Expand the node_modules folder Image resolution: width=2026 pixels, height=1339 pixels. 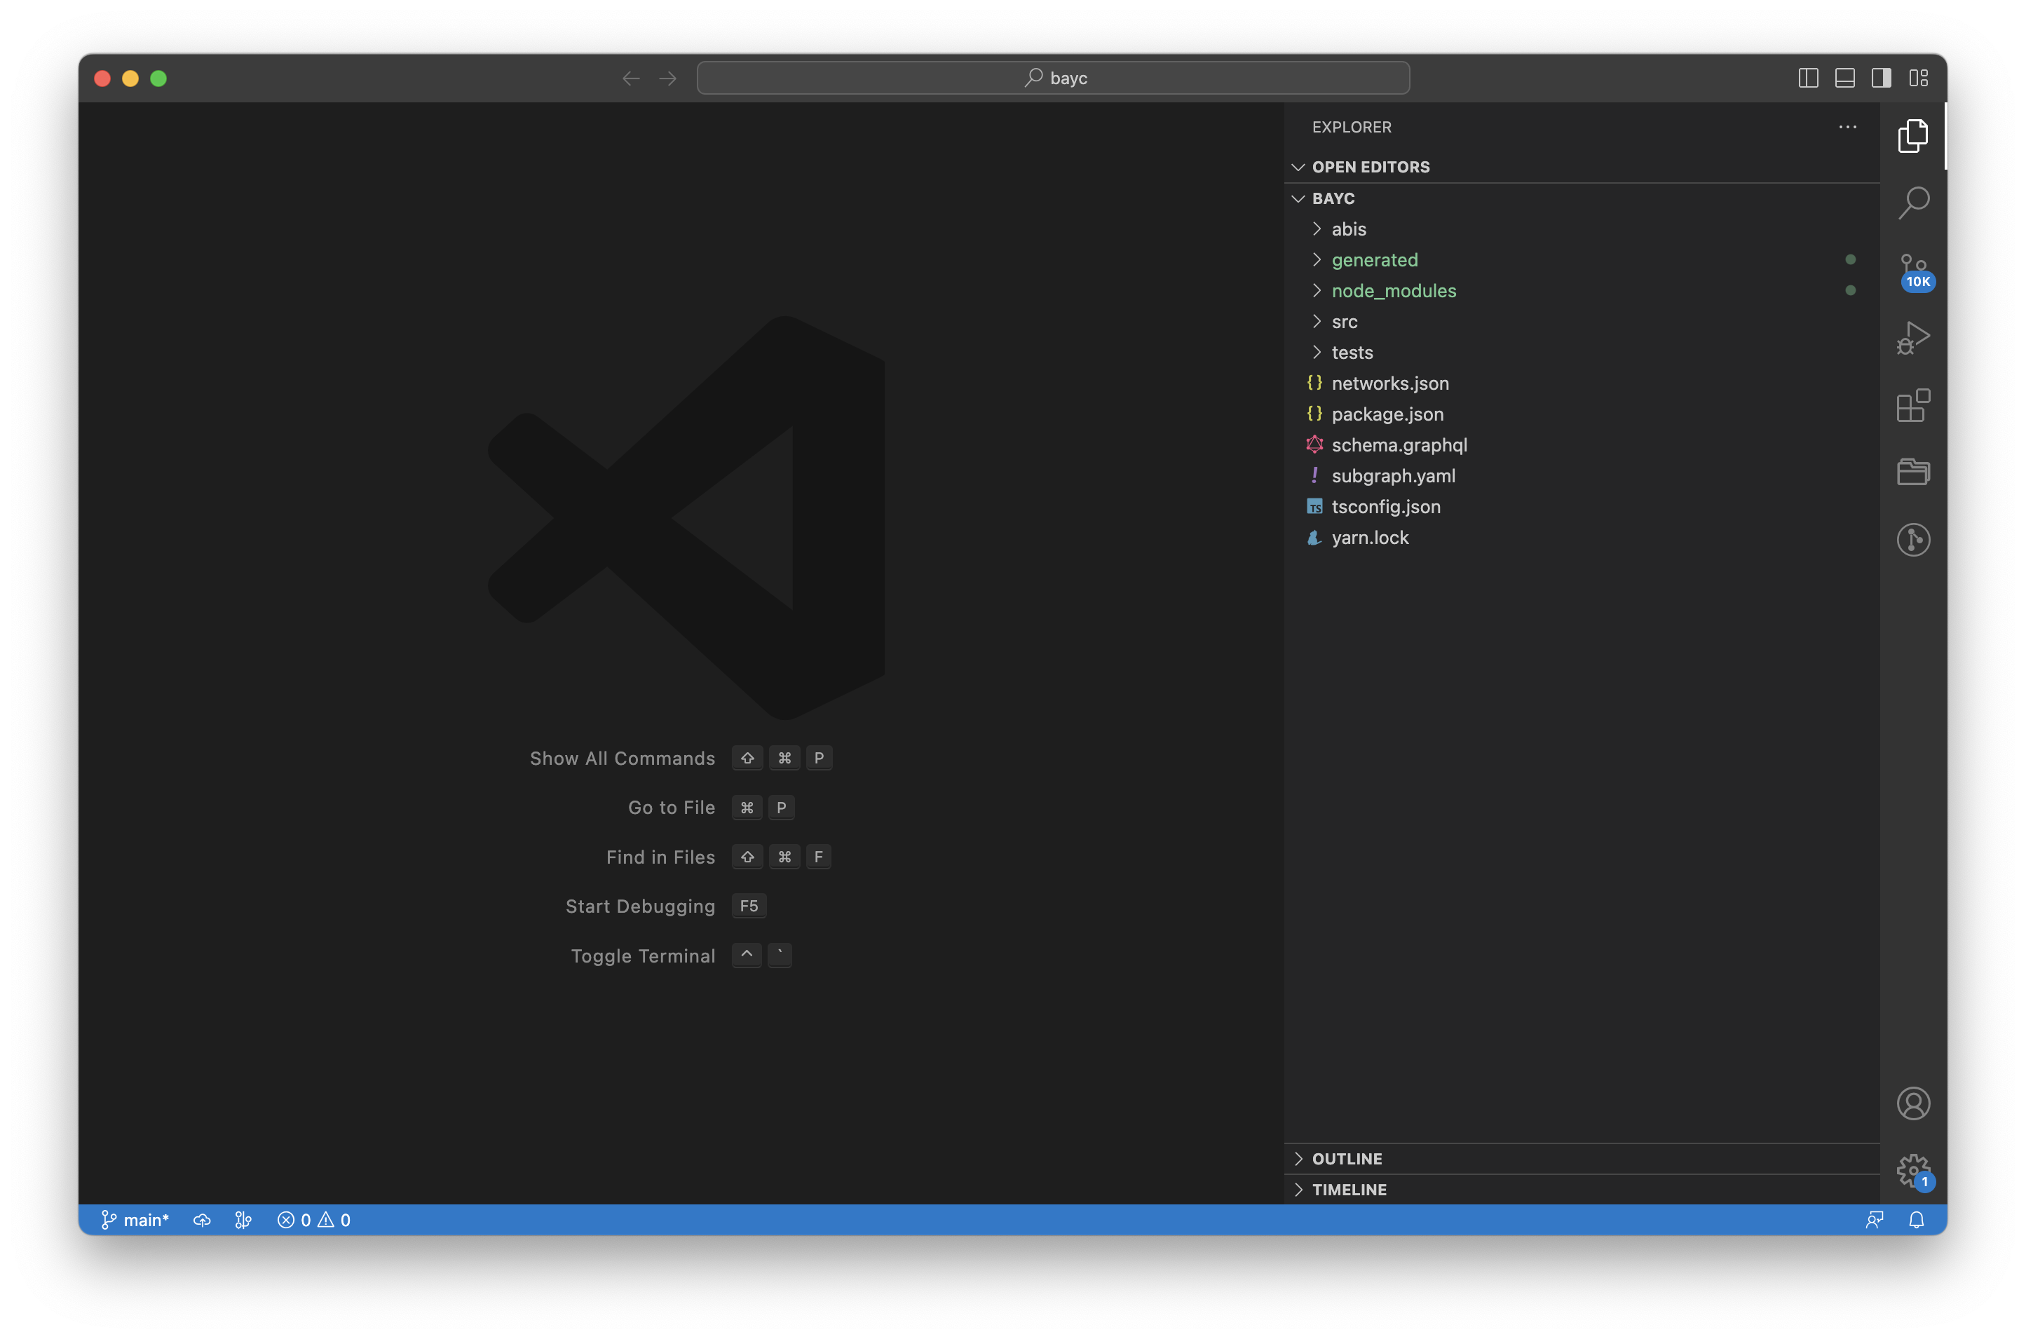click(1582, 290)
